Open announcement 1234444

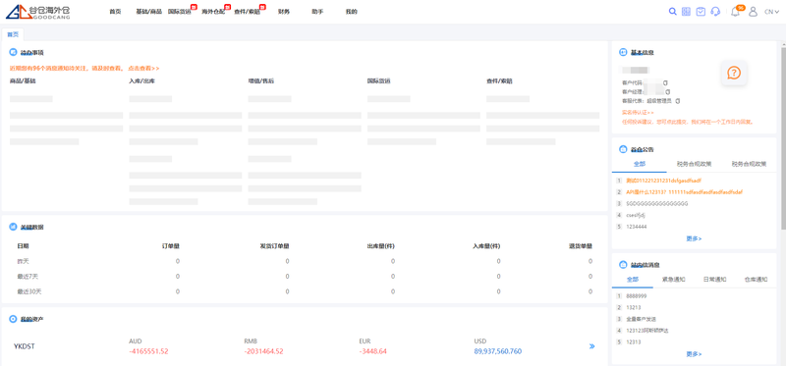(x=636, y=227)
